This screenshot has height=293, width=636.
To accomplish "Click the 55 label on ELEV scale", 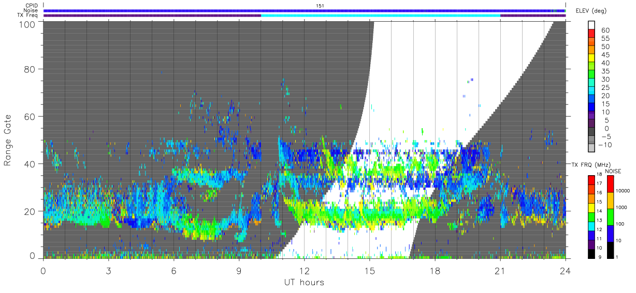I will (x=604, y=39).
